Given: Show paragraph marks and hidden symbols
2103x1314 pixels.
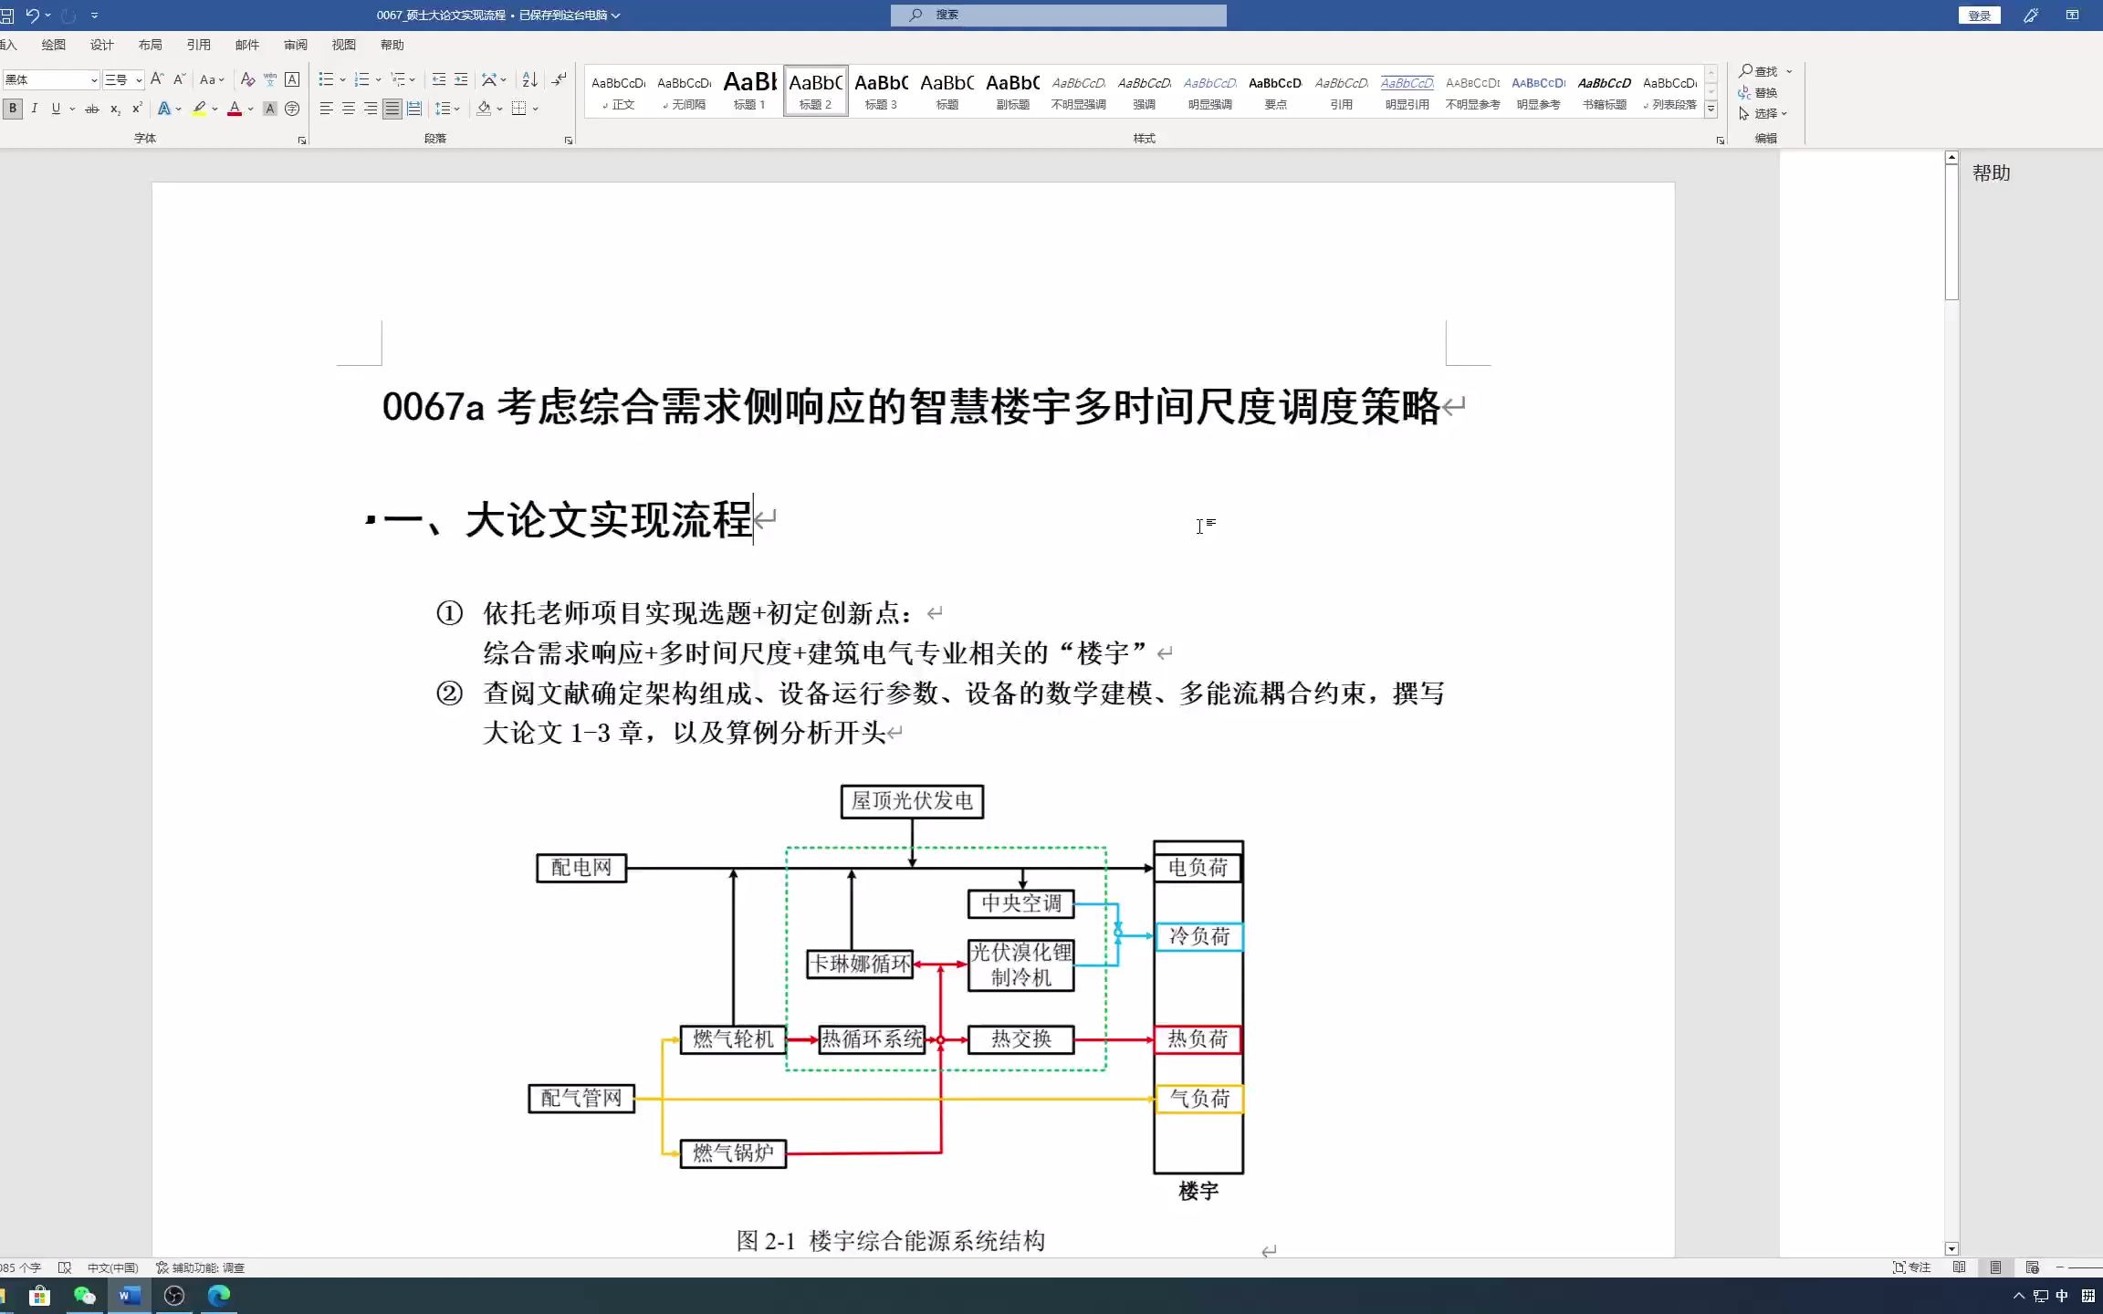Looking at the screenshot, I should 559,79.
